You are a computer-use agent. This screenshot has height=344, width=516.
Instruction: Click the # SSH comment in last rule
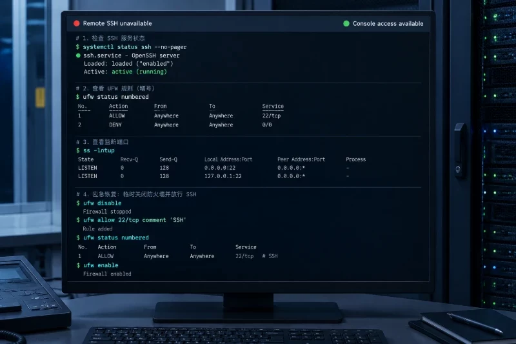(270, 256)
